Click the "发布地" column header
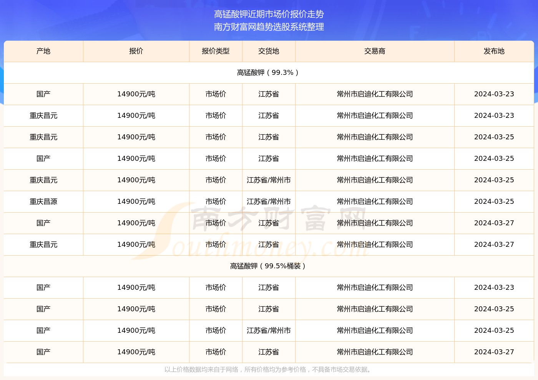This screenshot has width=538, height=380. click(x=494, y=51)
